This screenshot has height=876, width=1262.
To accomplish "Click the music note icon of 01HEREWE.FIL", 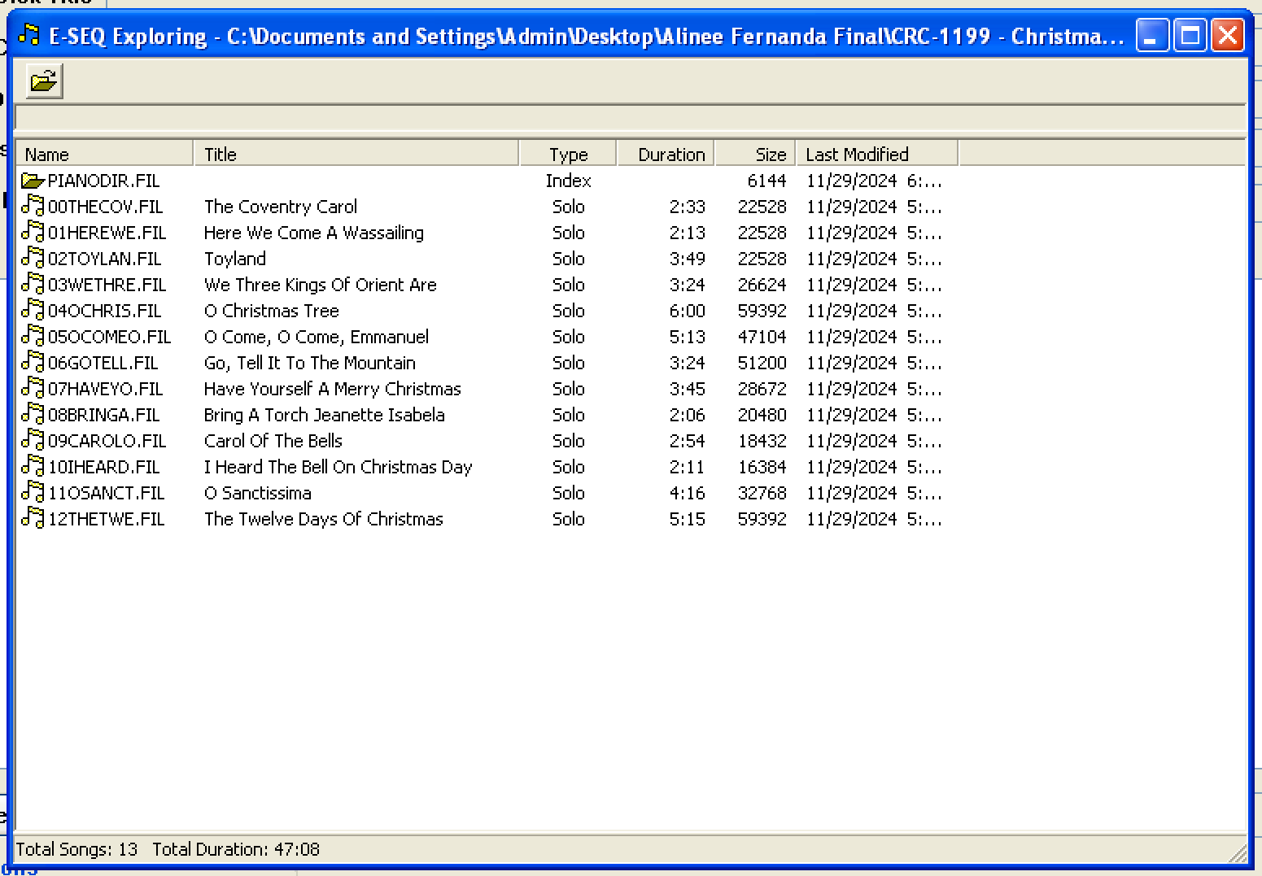I will (x=33, y=232).
